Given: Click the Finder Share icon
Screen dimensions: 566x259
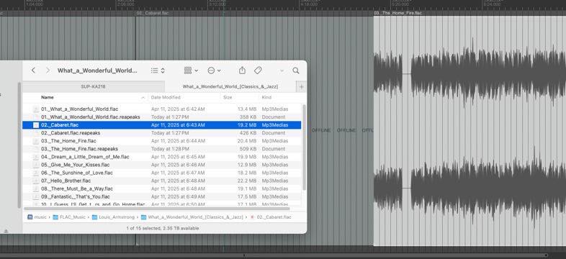Looking at the screenshot, I should (x=242, y=71).
